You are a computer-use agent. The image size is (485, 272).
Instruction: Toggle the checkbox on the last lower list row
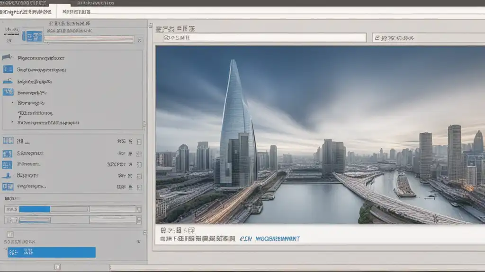coord(139,187)
